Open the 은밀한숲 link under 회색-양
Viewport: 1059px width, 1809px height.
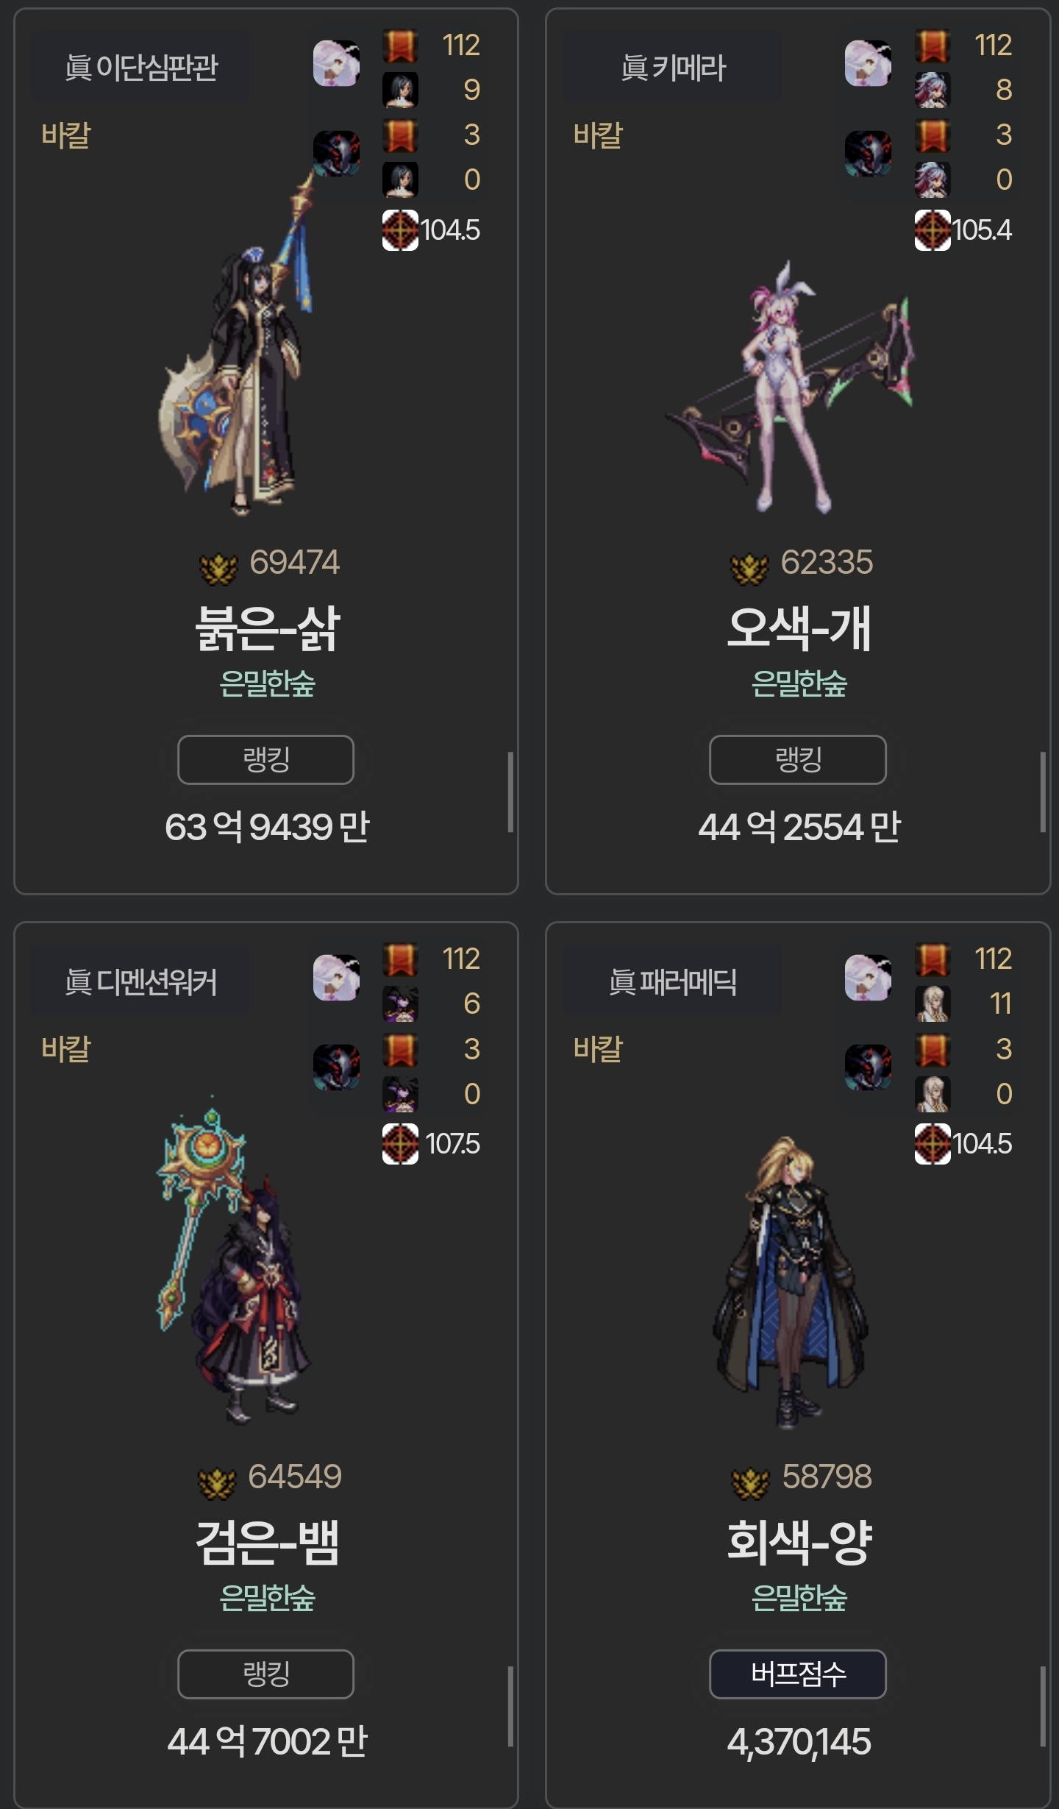click(x=799, y=1598)
